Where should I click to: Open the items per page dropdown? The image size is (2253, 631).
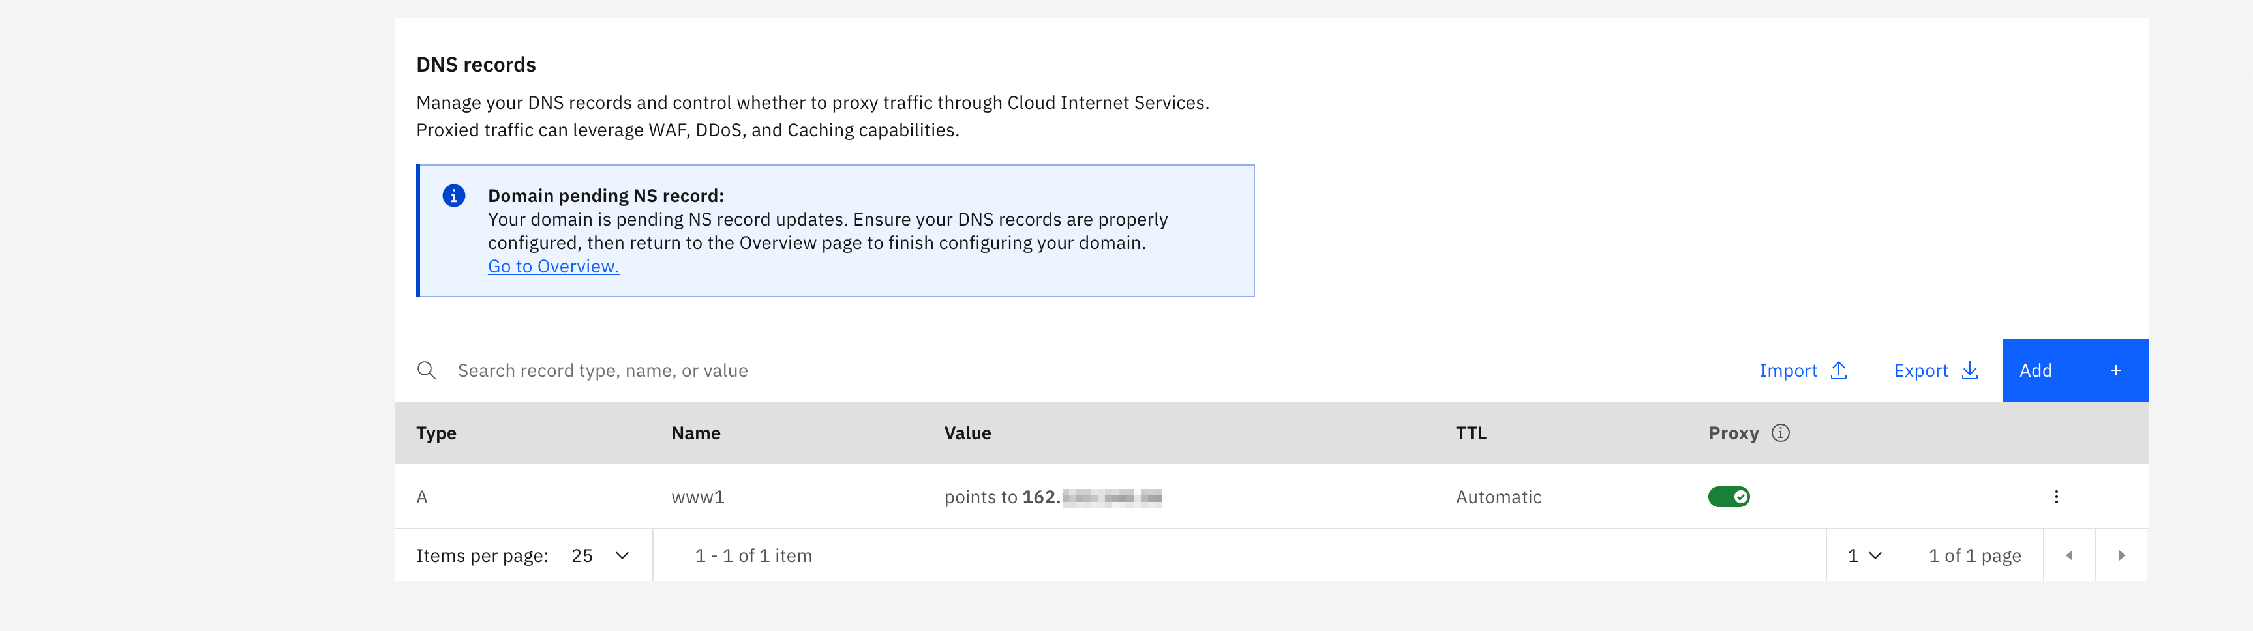coord(600,556)
